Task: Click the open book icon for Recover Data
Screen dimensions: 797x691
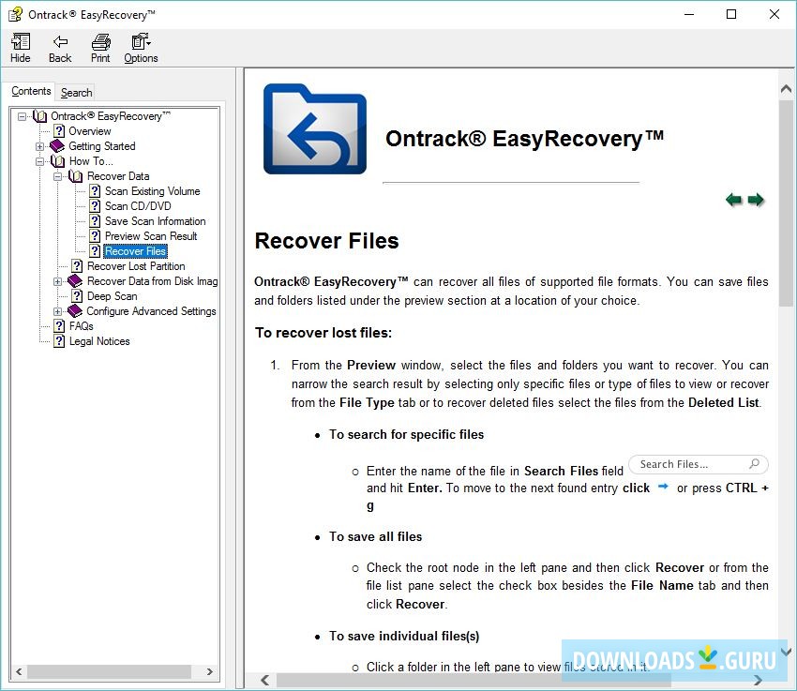Action: 75,176
